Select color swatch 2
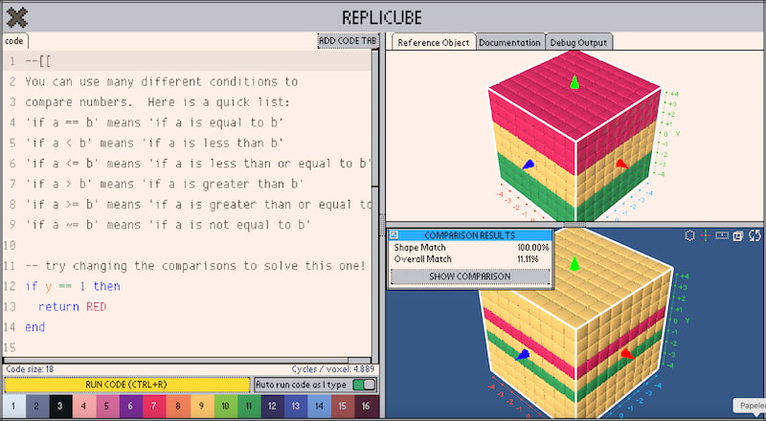 37,407
